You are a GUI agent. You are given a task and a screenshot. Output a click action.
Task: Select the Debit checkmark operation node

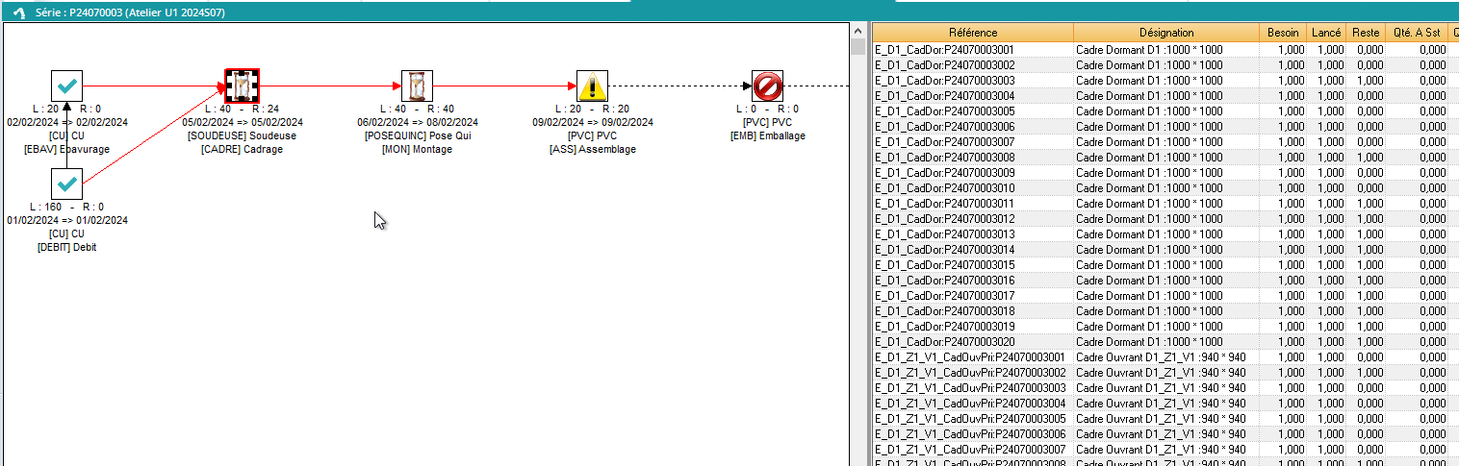(x=66, y=183)
